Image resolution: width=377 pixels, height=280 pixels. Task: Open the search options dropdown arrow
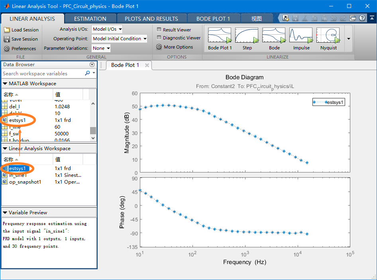pyautogui.click(x=94, y=72)
